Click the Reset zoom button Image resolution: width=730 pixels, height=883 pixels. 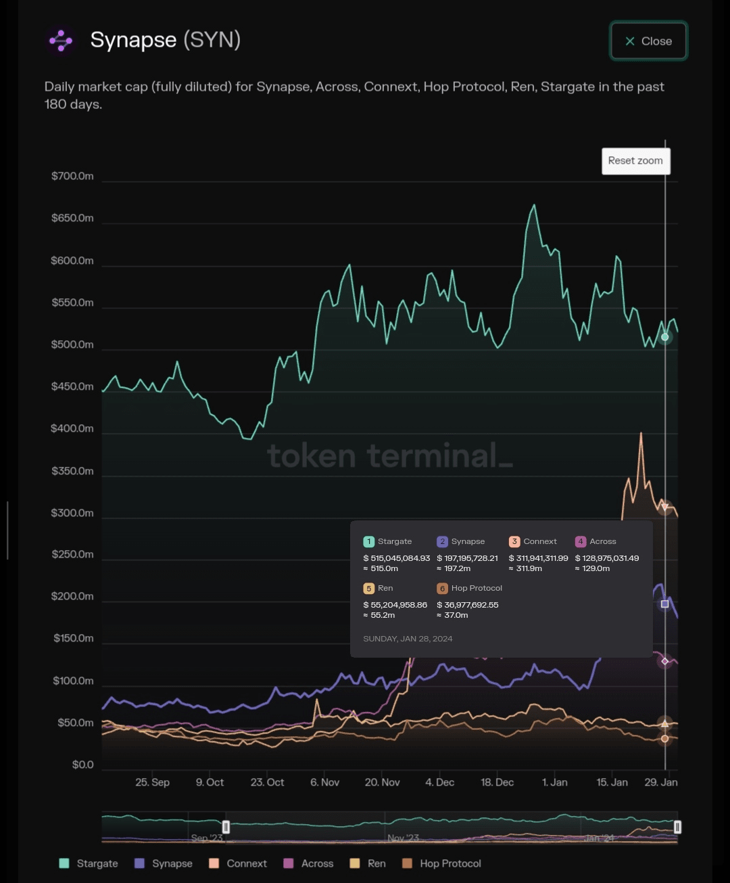click(x=635, y=161)
